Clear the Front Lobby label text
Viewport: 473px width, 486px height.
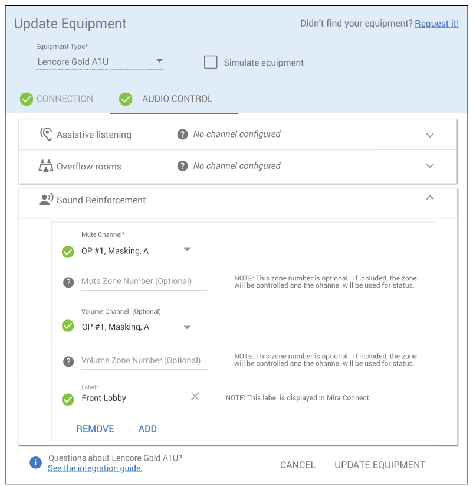(x=195, y=397)
